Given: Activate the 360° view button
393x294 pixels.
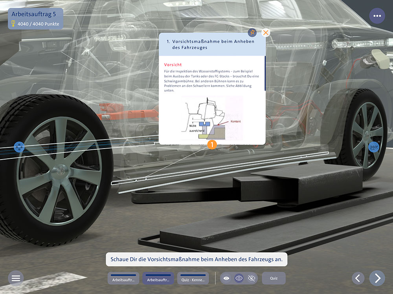Looking at the screenshot, I should tap(373, 147).
